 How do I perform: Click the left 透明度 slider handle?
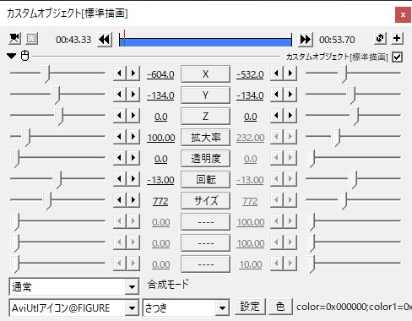(15, 159)
